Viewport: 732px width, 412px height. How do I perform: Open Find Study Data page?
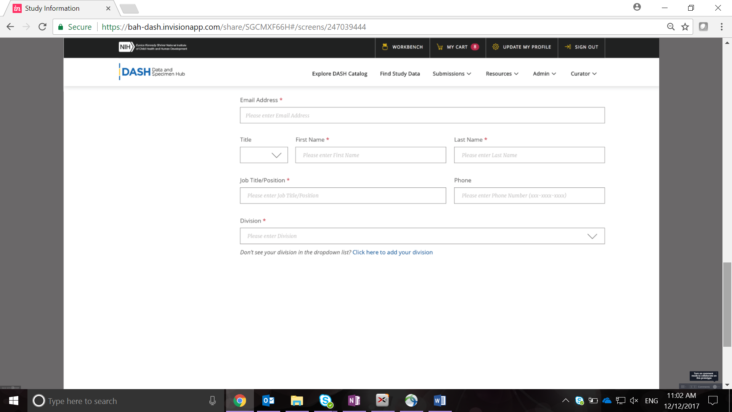tap(400, 74)
